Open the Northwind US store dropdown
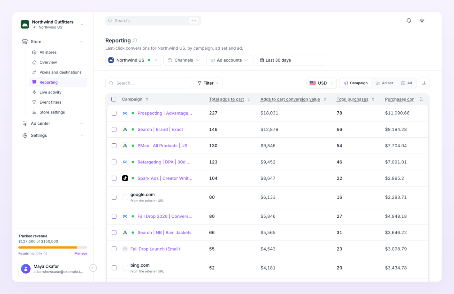 [x=133, y=60]
